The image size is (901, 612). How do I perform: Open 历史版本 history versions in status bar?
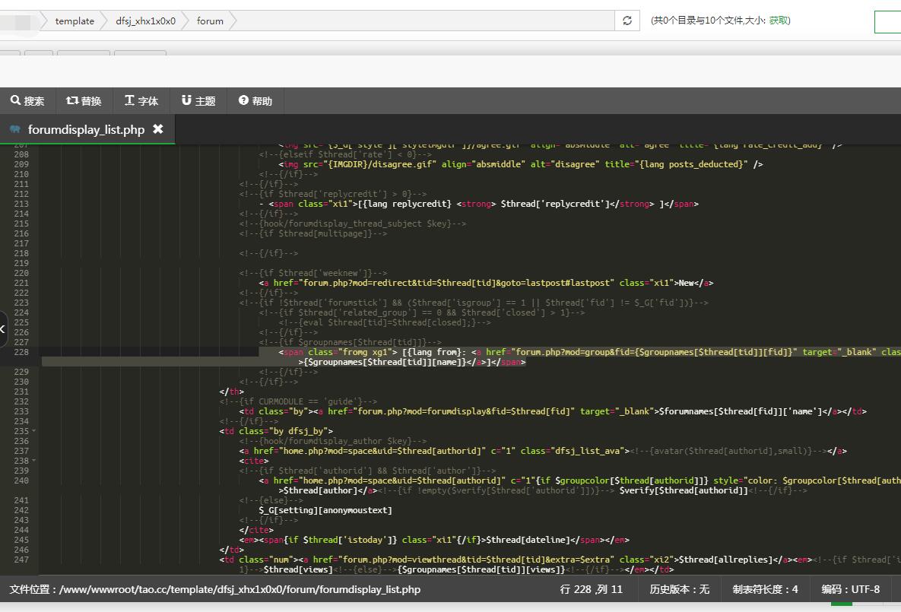point(679,589)
